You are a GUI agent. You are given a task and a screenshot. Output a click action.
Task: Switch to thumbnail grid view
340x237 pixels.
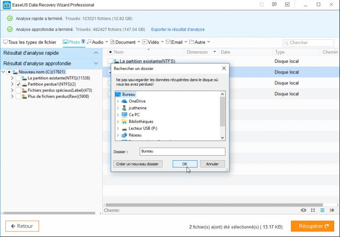pyautogui.click(x=313, y=210)
